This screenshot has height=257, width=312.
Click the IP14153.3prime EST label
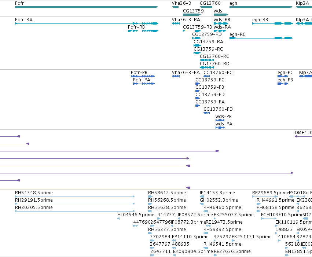217,193
